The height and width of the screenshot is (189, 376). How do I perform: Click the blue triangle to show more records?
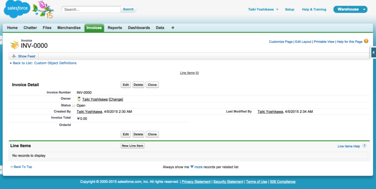[192, 167]
